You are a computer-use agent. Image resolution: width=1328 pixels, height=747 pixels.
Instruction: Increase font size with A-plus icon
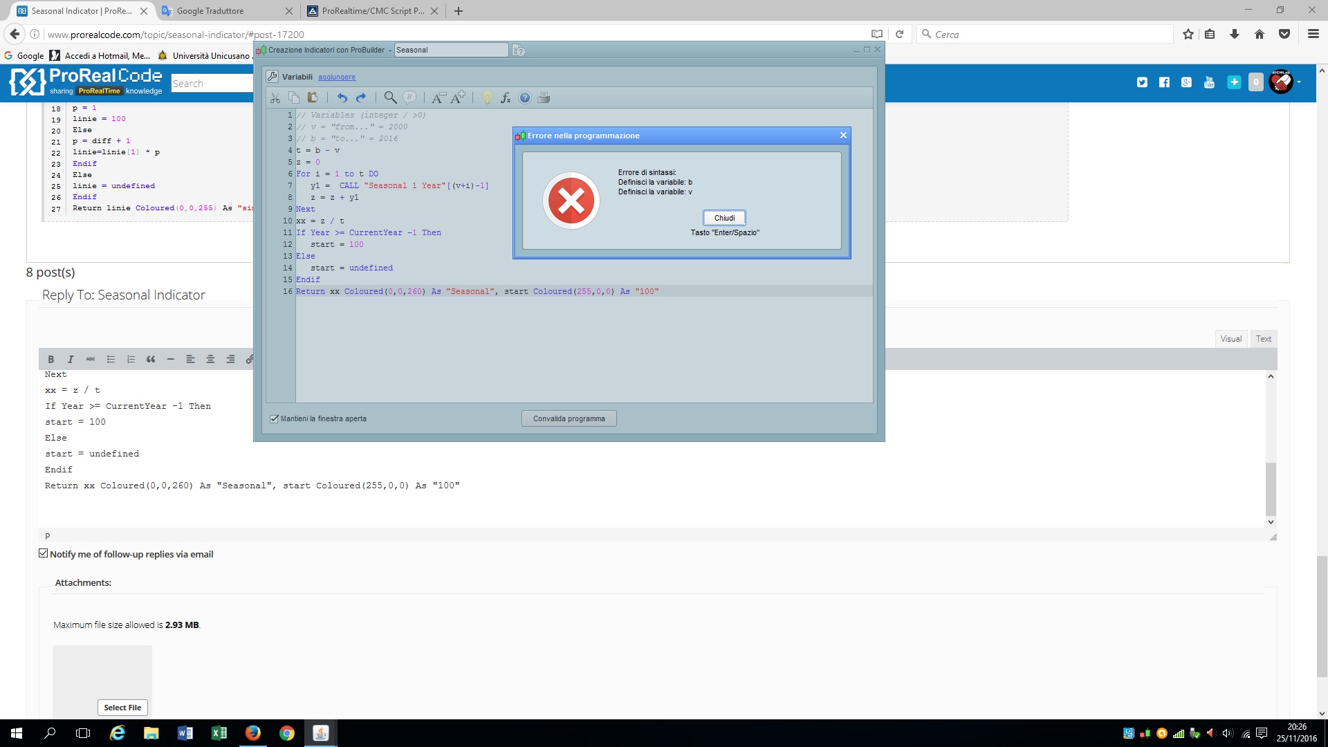(458, 98)
